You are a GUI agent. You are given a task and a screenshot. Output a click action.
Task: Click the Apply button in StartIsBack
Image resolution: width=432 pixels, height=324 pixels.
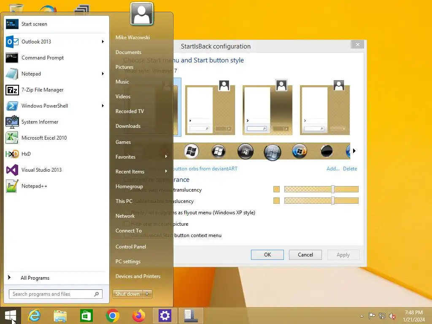(343, 255)
